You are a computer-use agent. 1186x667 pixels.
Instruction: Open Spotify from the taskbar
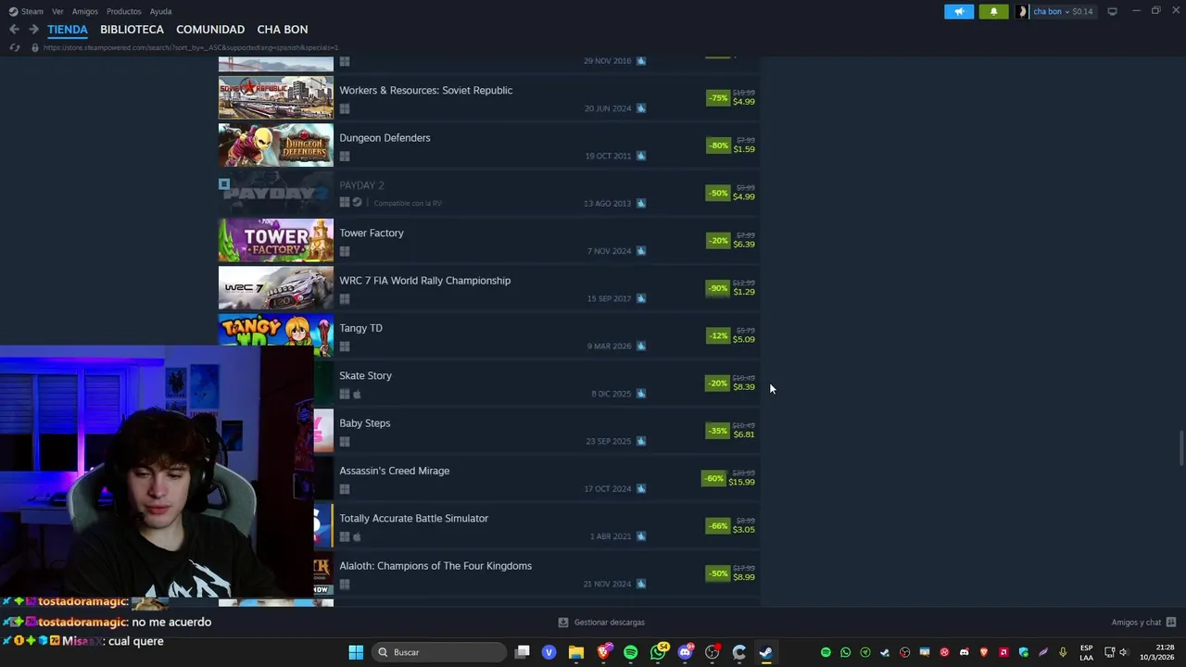[631, 652]
